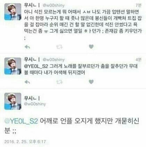Open the 4분 timestamp of second tweet
This screenshot has height=147, width=146.
click(138, 60)
